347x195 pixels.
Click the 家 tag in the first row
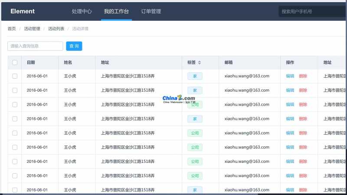tap(195, 76)
